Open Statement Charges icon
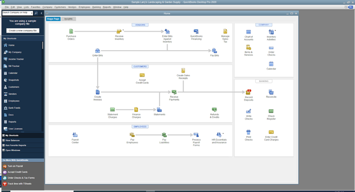This screenshot has height=192, width=355. tap(113, 110)
